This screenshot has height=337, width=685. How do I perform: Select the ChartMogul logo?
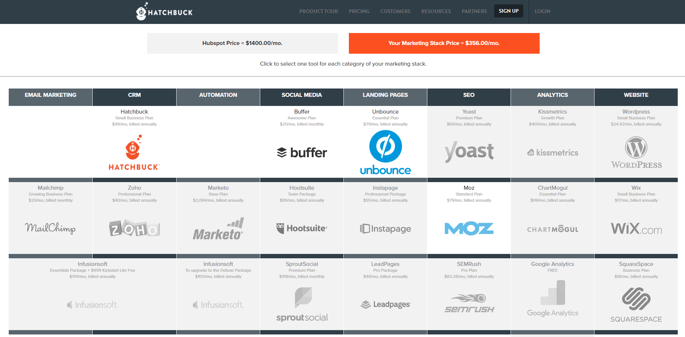click(x=552, y=229)
